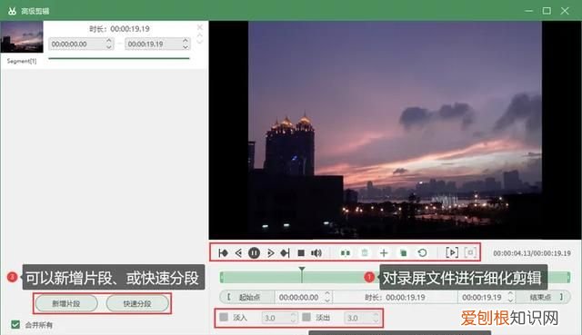This screenshot has width=582, height=335.
Task: Click the 起始点 start point button
Action: 247,297
